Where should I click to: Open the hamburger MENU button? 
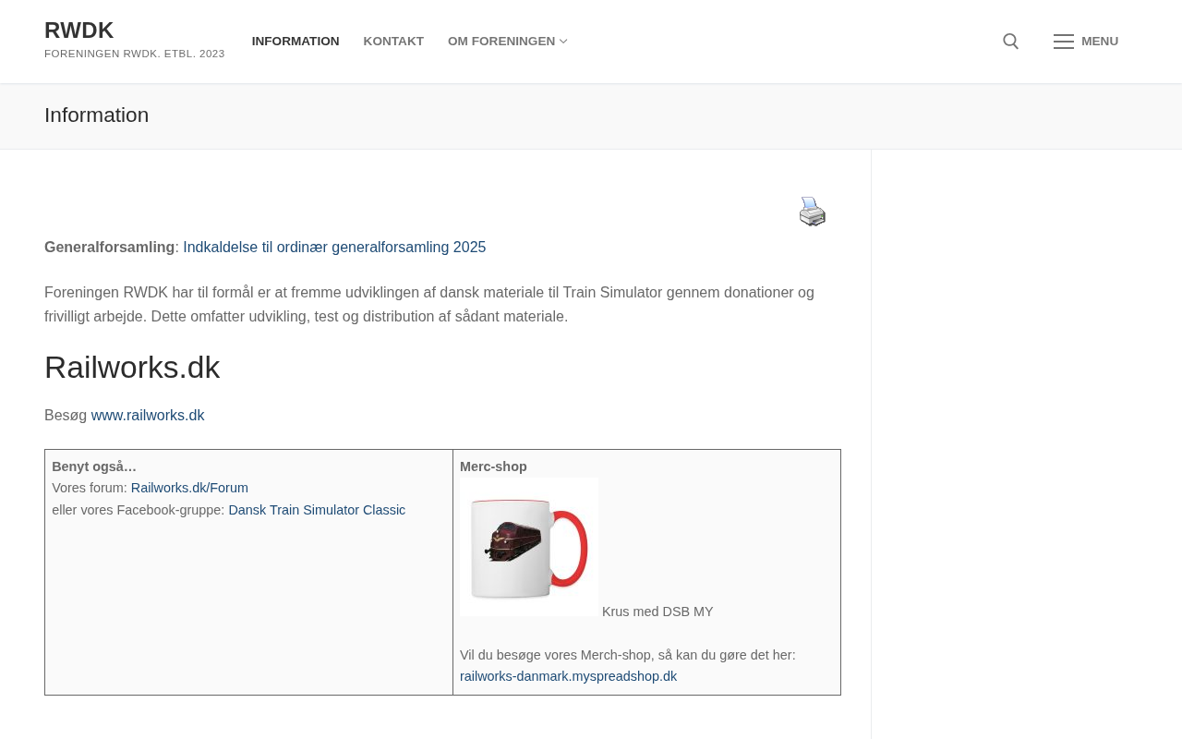(x=1086, y=42)
